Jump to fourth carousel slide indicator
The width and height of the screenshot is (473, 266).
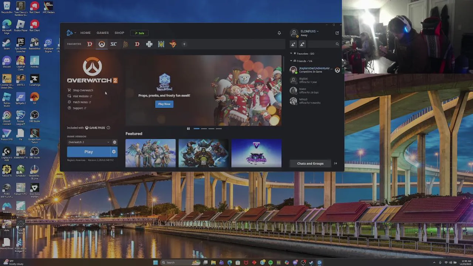tap(218, 129)
